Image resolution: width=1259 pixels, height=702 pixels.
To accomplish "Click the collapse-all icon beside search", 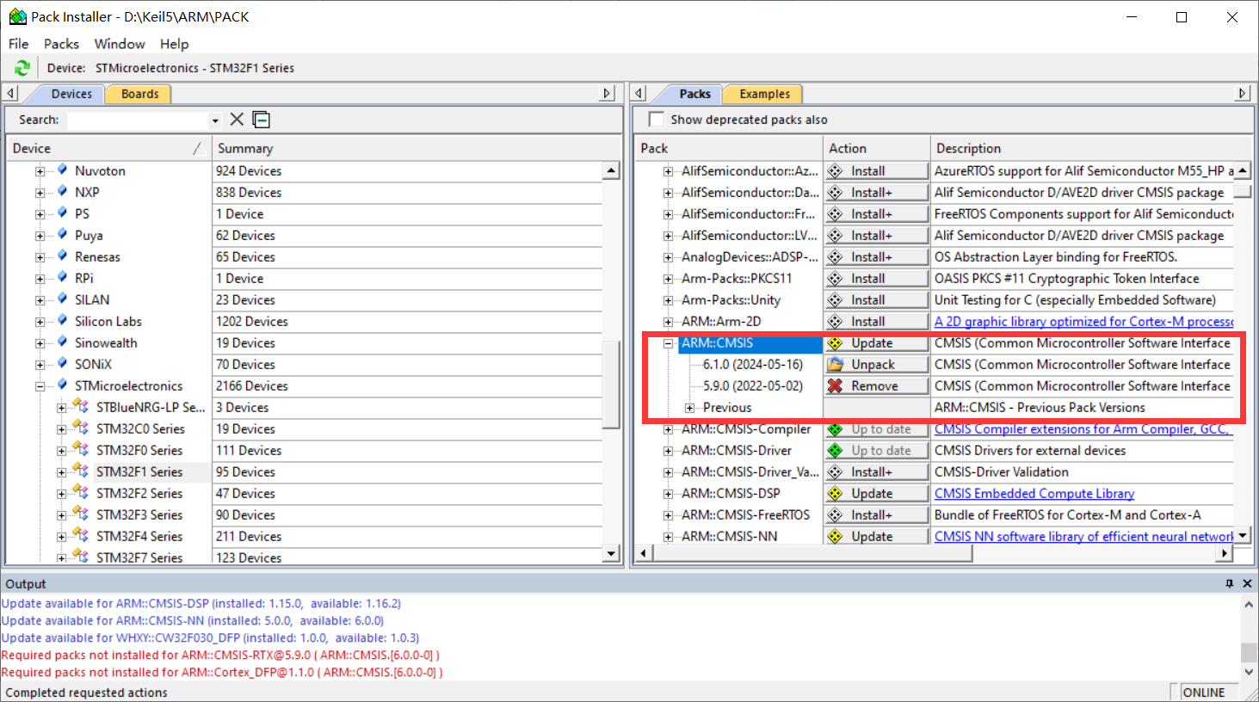I will (262, 120).
